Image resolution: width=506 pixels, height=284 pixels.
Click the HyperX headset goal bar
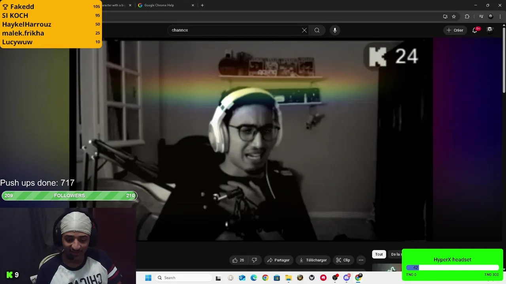point(452,267)
